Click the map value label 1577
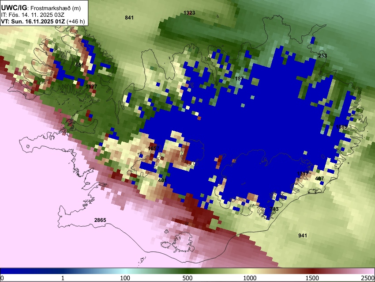The height and width of the screenshot is (282, 375). coord(91,87)
